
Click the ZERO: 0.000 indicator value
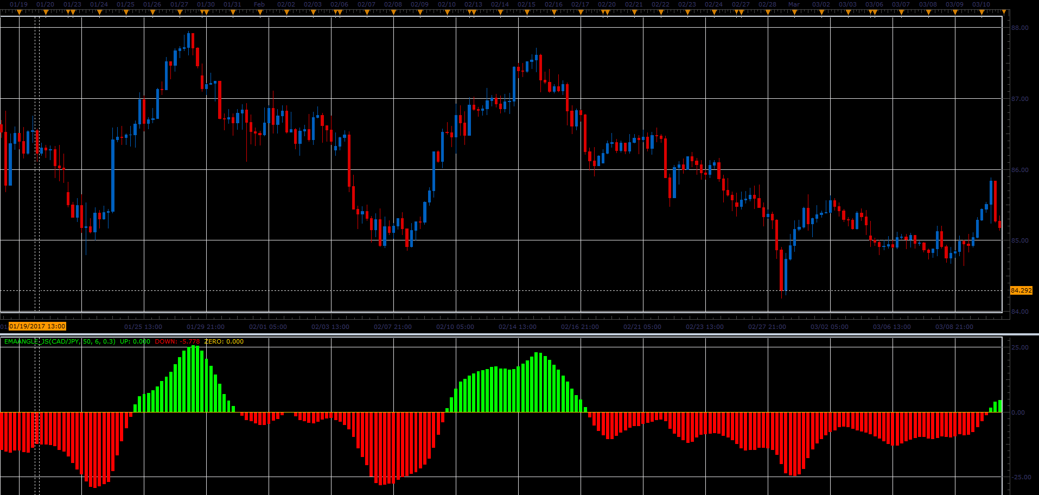tap(224, 341)
